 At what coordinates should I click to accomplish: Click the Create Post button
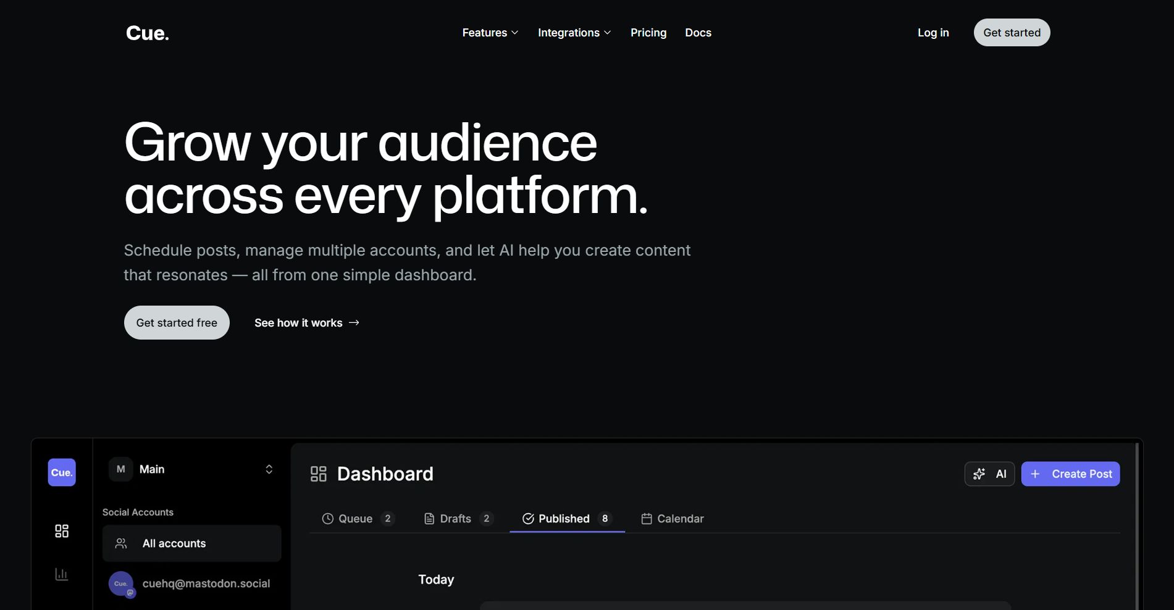coord(1070,474)
